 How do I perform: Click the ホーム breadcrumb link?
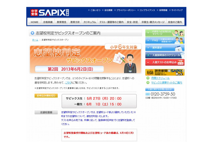(x=35, y=40)
